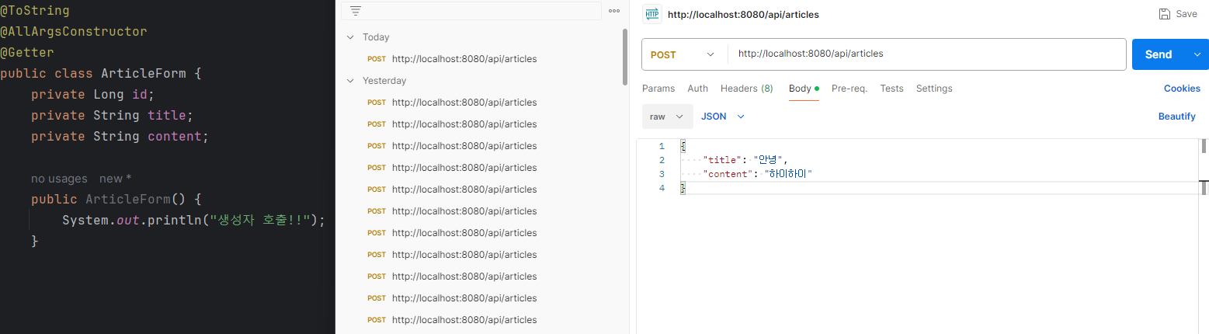The image size is (1209, 334).
Task: Click the history filter icon
Action: pos(356,11)
